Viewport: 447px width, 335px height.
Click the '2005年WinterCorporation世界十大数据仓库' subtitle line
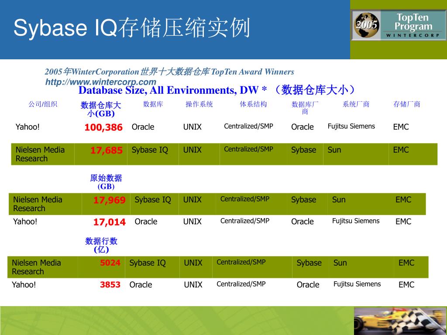tap(169, 72)
